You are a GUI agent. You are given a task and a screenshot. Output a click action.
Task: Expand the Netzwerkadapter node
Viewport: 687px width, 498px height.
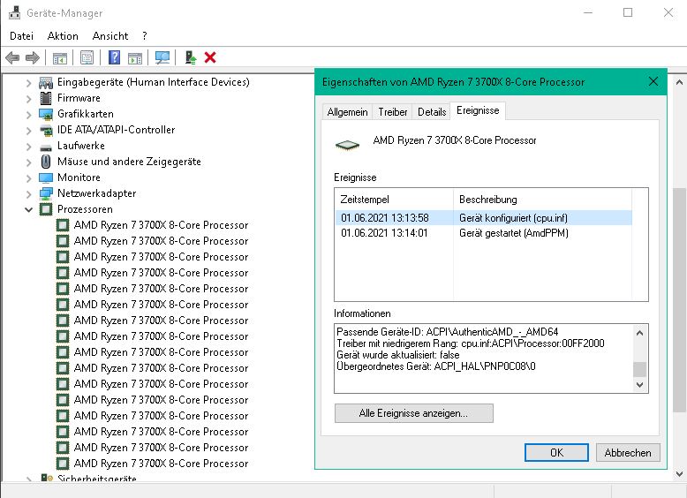[29, 193]
